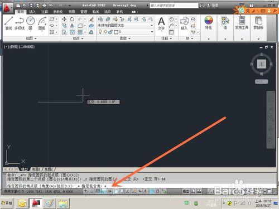The width and height of the screenshot is (279, 209).
Task: Open the Insert block tool
Action: click(184, 23)
